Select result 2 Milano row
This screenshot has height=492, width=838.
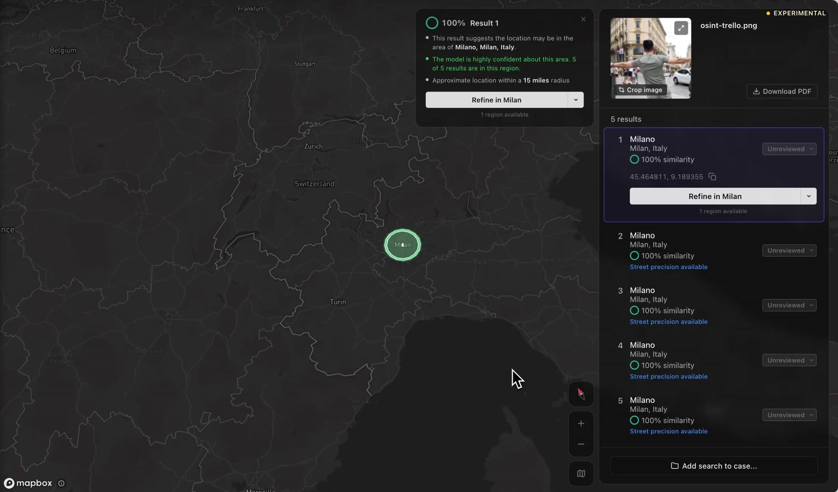[714, 250]
